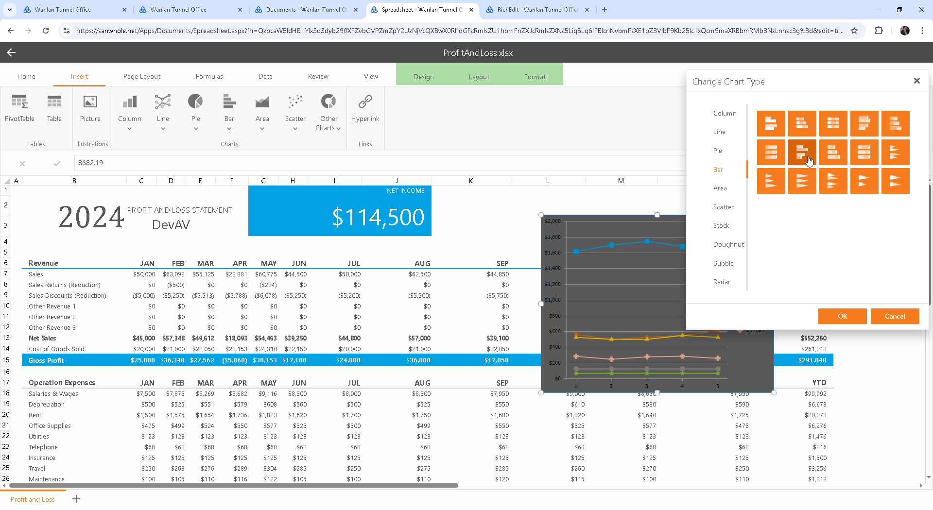Click the back arrow beside ProfitAndLoss.xlsx
This screenshot has width=933, height=510.
[11, 52]
